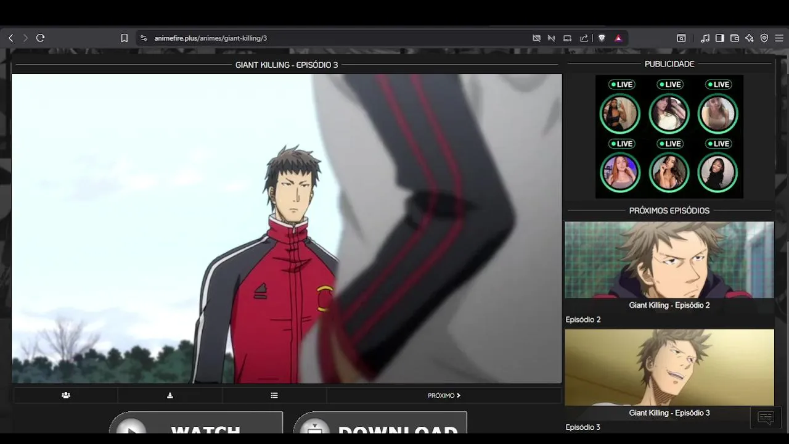Click the users group icon below the video
789x444 pixels.
coord(66,395)
